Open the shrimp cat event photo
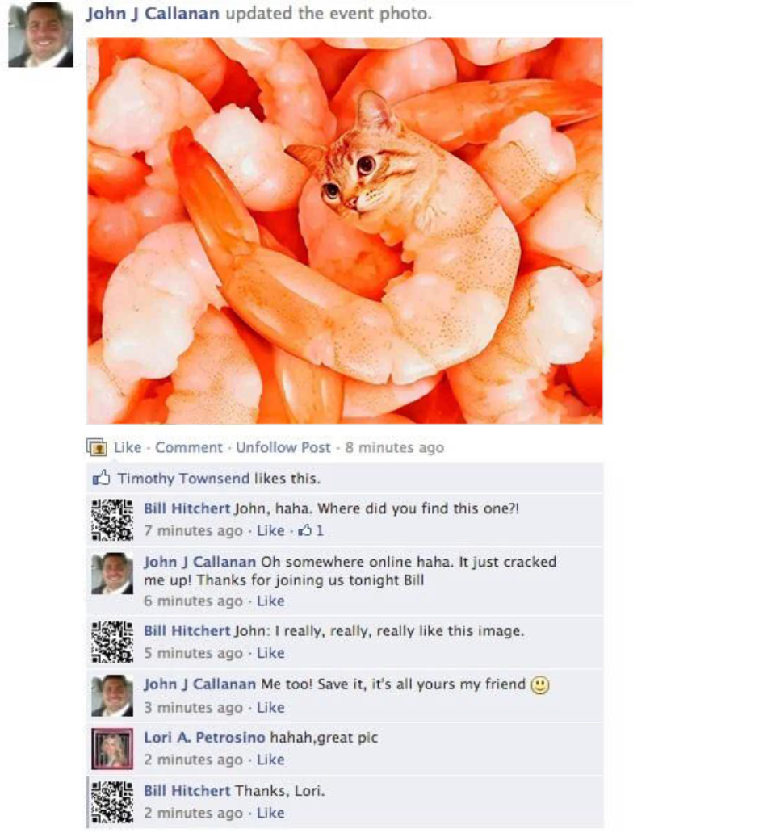 345,231
